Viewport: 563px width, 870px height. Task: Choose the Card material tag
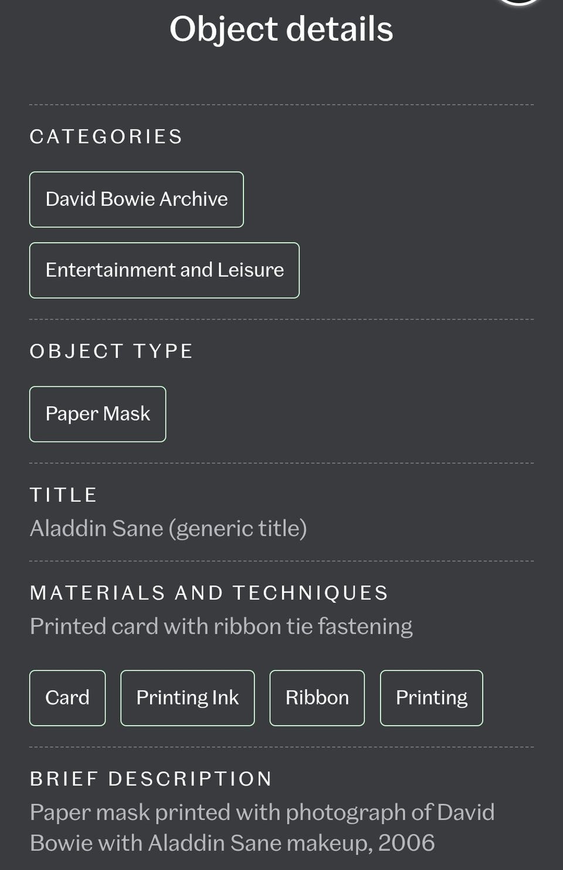coord(67,698)
